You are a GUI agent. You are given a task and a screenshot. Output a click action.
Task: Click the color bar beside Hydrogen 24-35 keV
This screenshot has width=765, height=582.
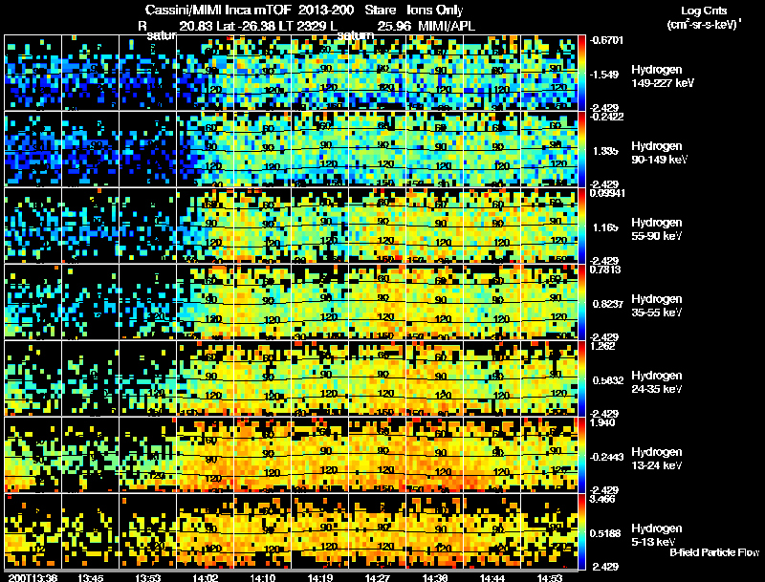[x=582, y=378]
